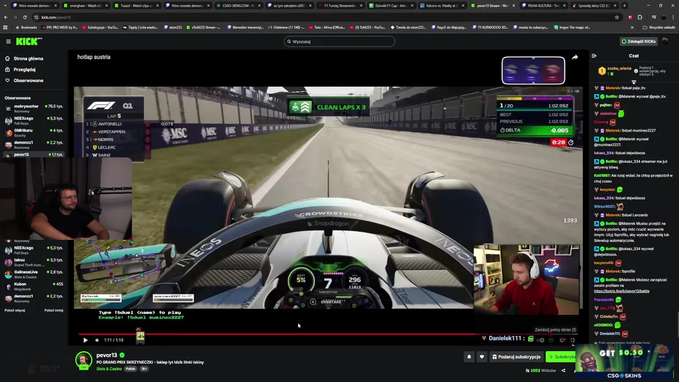Collapse list with Pokaż mniej
Screen dimensions: 679x382
(x=54, y=310)
